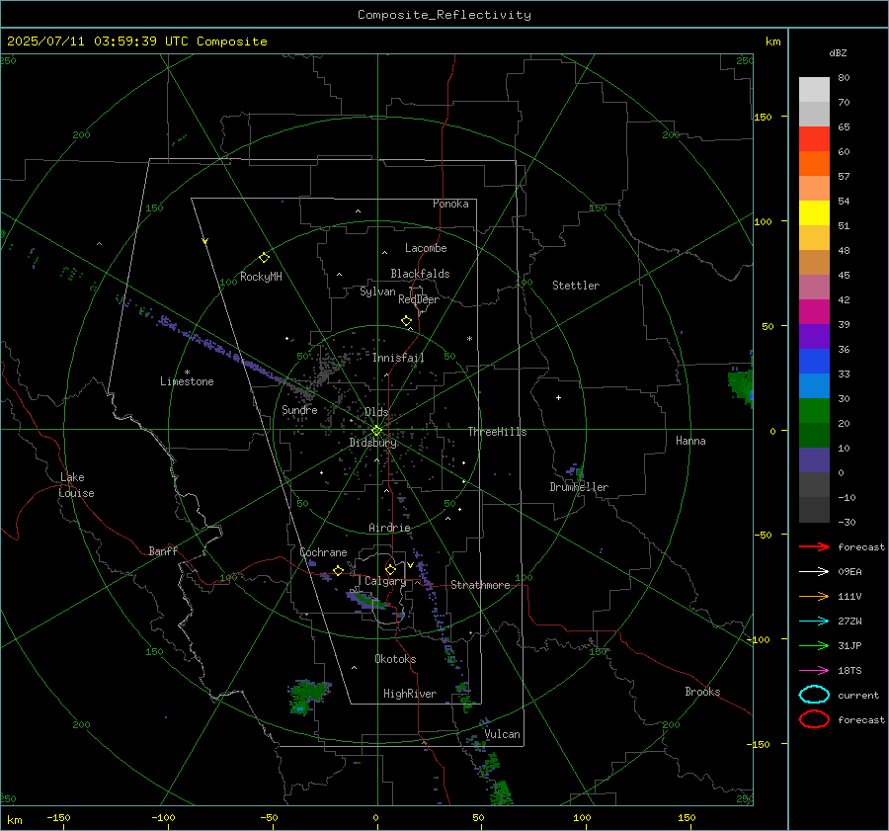Image resolution: width=889 pixels, height=831 pixels.
Task: Click the Ponoka city label
Action: pos(450,204)
